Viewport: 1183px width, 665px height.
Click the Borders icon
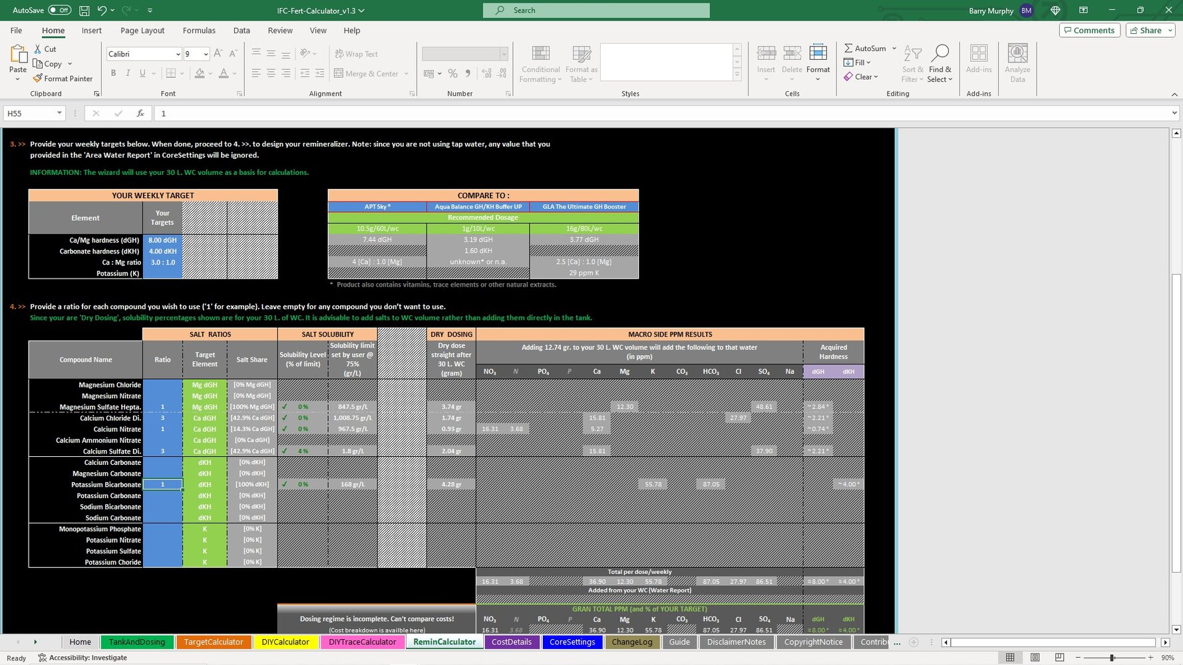tap(171, 73)
